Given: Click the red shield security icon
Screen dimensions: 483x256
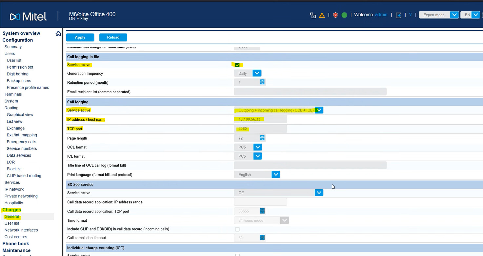Looking at the screenshot, I should [335, 15].
